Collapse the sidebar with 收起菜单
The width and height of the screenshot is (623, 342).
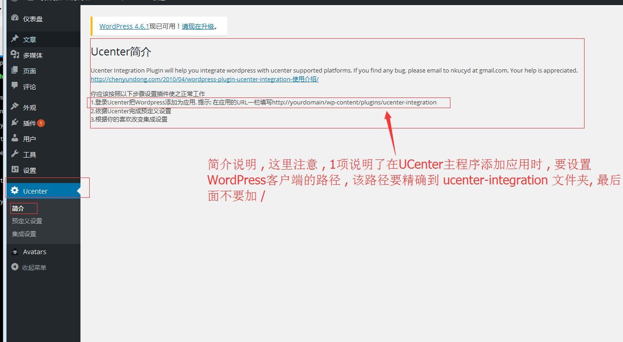pos(34,268)
